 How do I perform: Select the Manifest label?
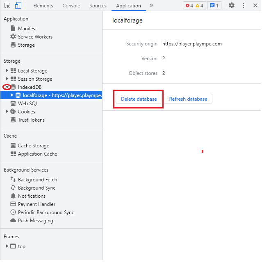[x=27, y=29]
